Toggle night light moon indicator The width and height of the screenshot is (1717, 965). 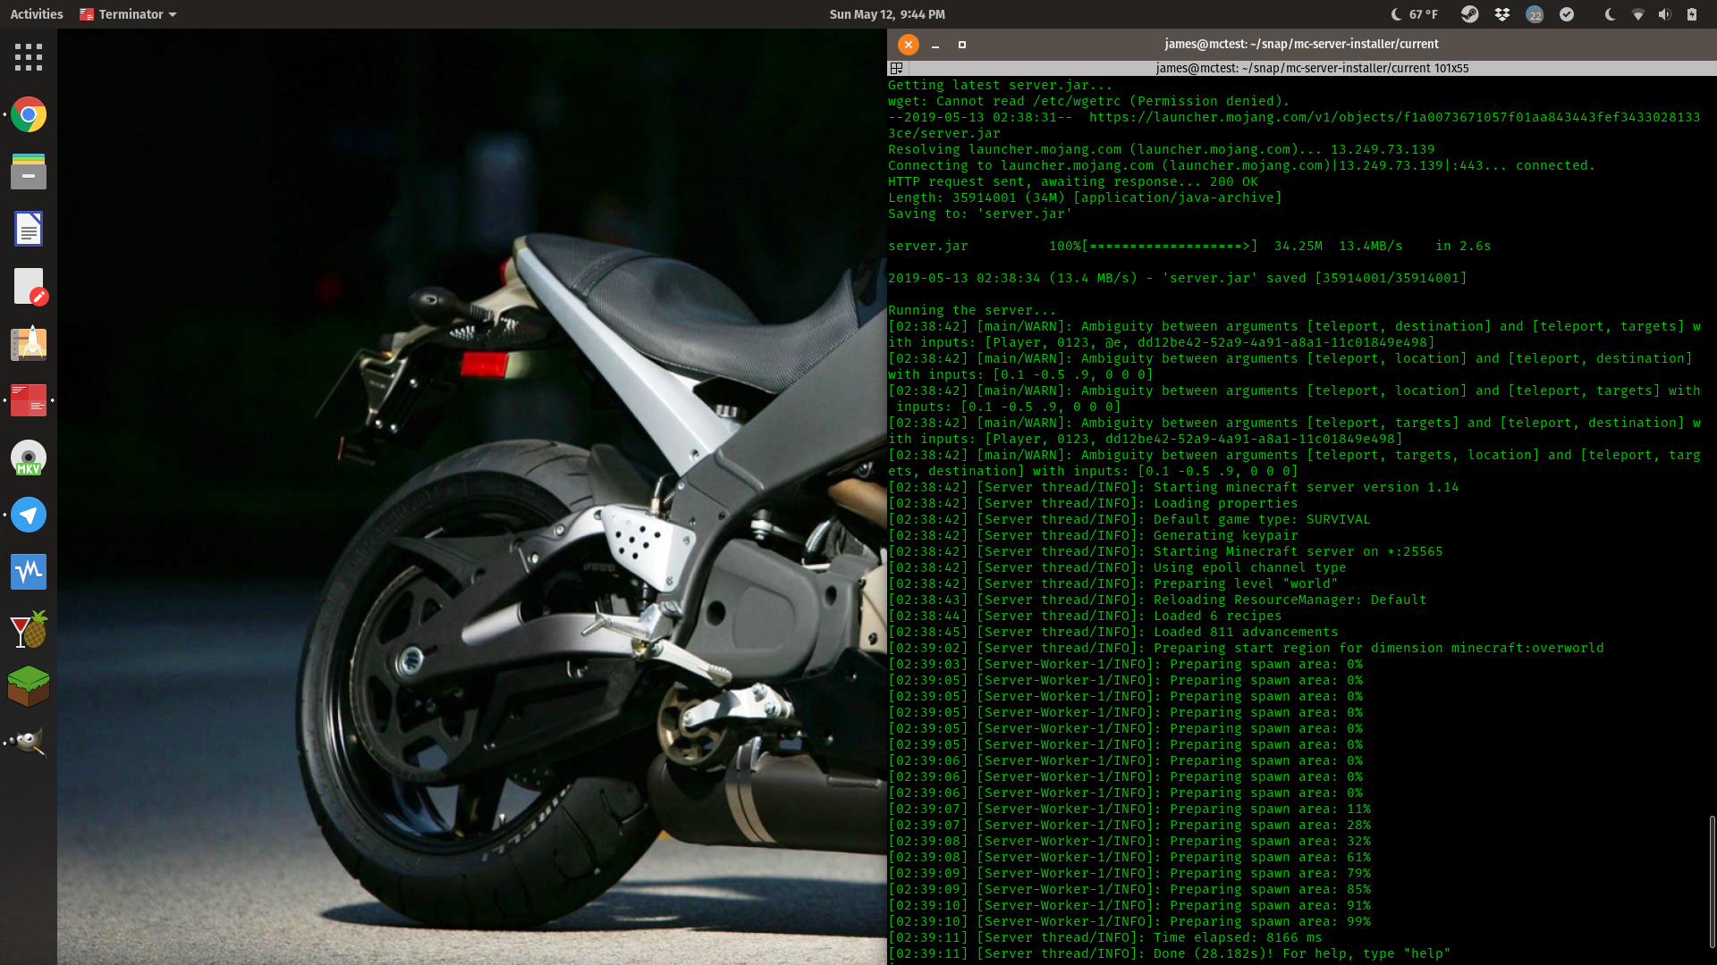[x=1610, y=14]
